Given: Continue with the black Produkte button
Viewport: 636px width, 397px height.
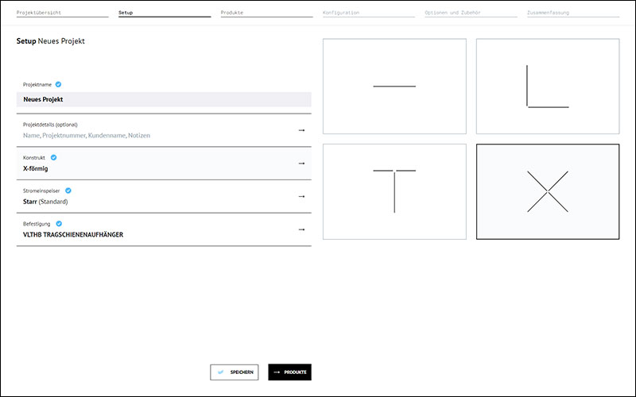Looking at the screenshot, I should [289, 372].
